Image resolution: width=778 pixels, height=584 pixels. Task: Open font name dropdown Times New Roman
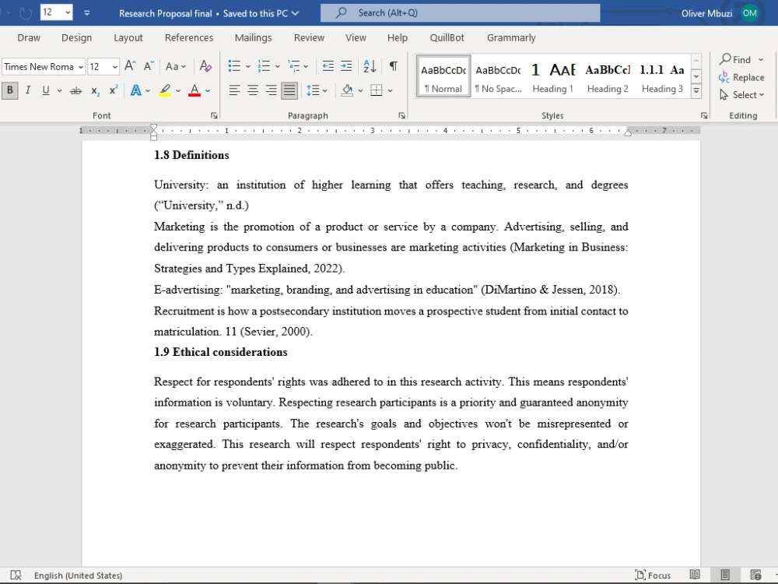tap(80, 66)
